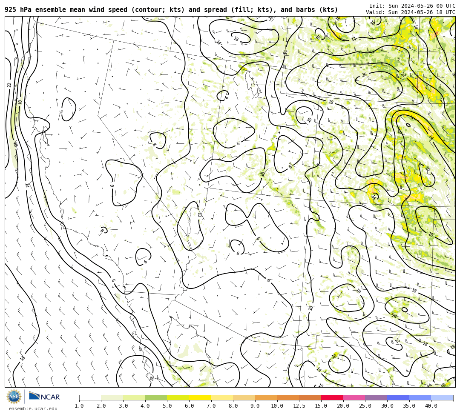Click the 15.0 colorbar tick label
This screenshot has width=460, height=414.
(321, 406)
